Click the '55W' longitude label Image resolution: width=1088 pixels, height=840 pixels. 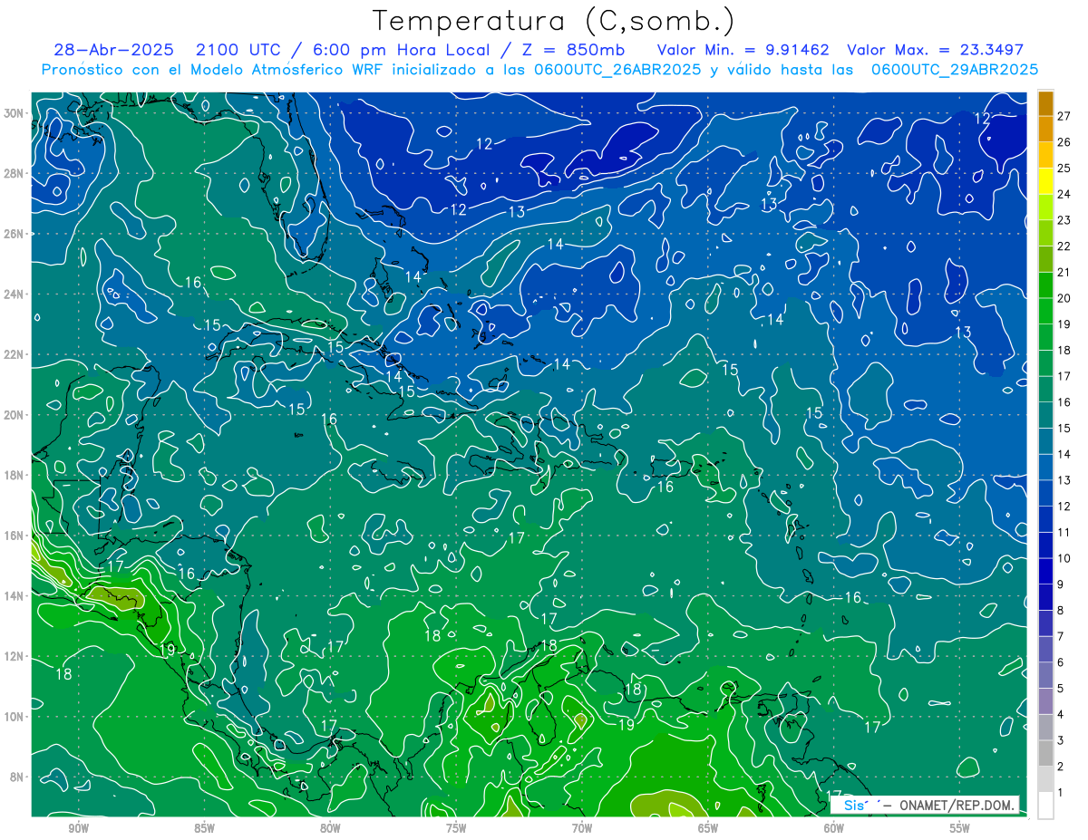pos(960,828)
